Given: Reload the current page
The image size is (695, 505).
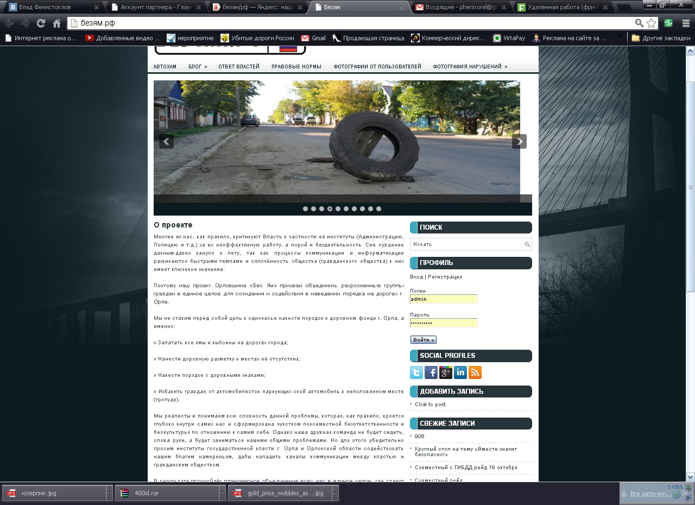Looking at the screenshot, I should tap(41, 23).
